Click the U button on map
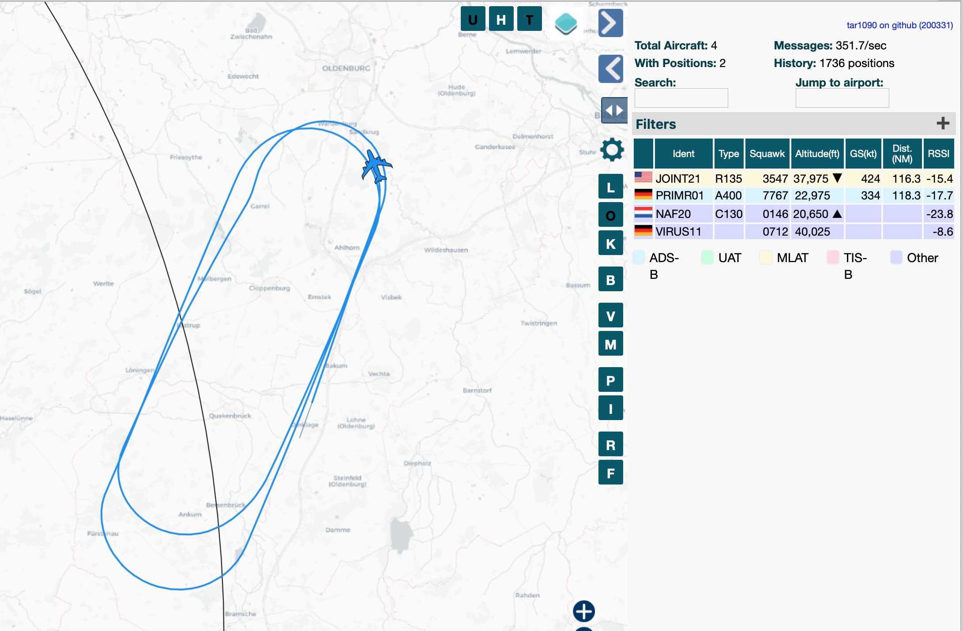The image size is (963, 631). 473,19
